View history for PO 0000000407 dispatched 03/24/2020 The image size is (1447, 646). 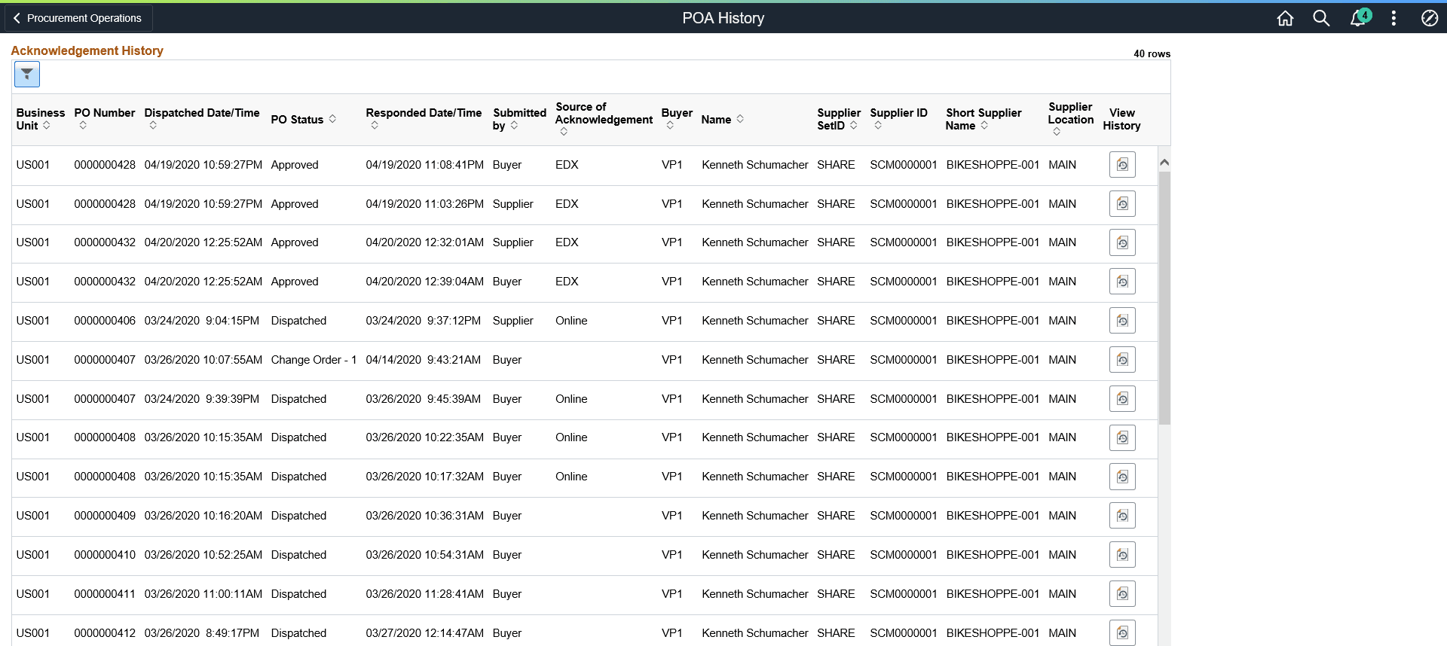(1122, 399)
